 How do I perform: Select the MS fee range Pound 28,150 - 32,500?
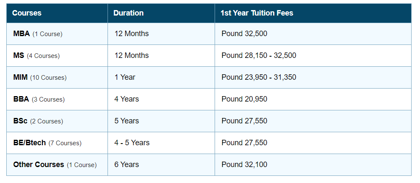(259, 55)
